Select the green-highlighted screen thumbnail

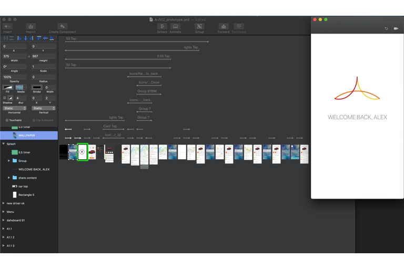(83, 152)
